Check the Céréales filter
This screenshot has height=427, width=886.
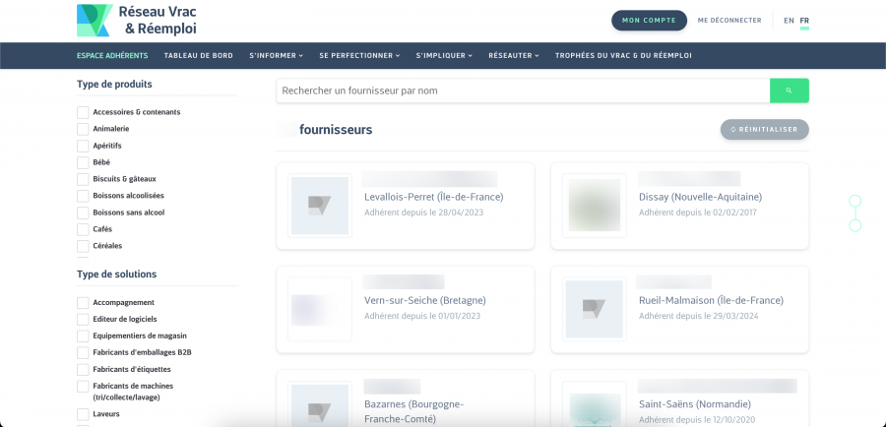pos(83,246)
